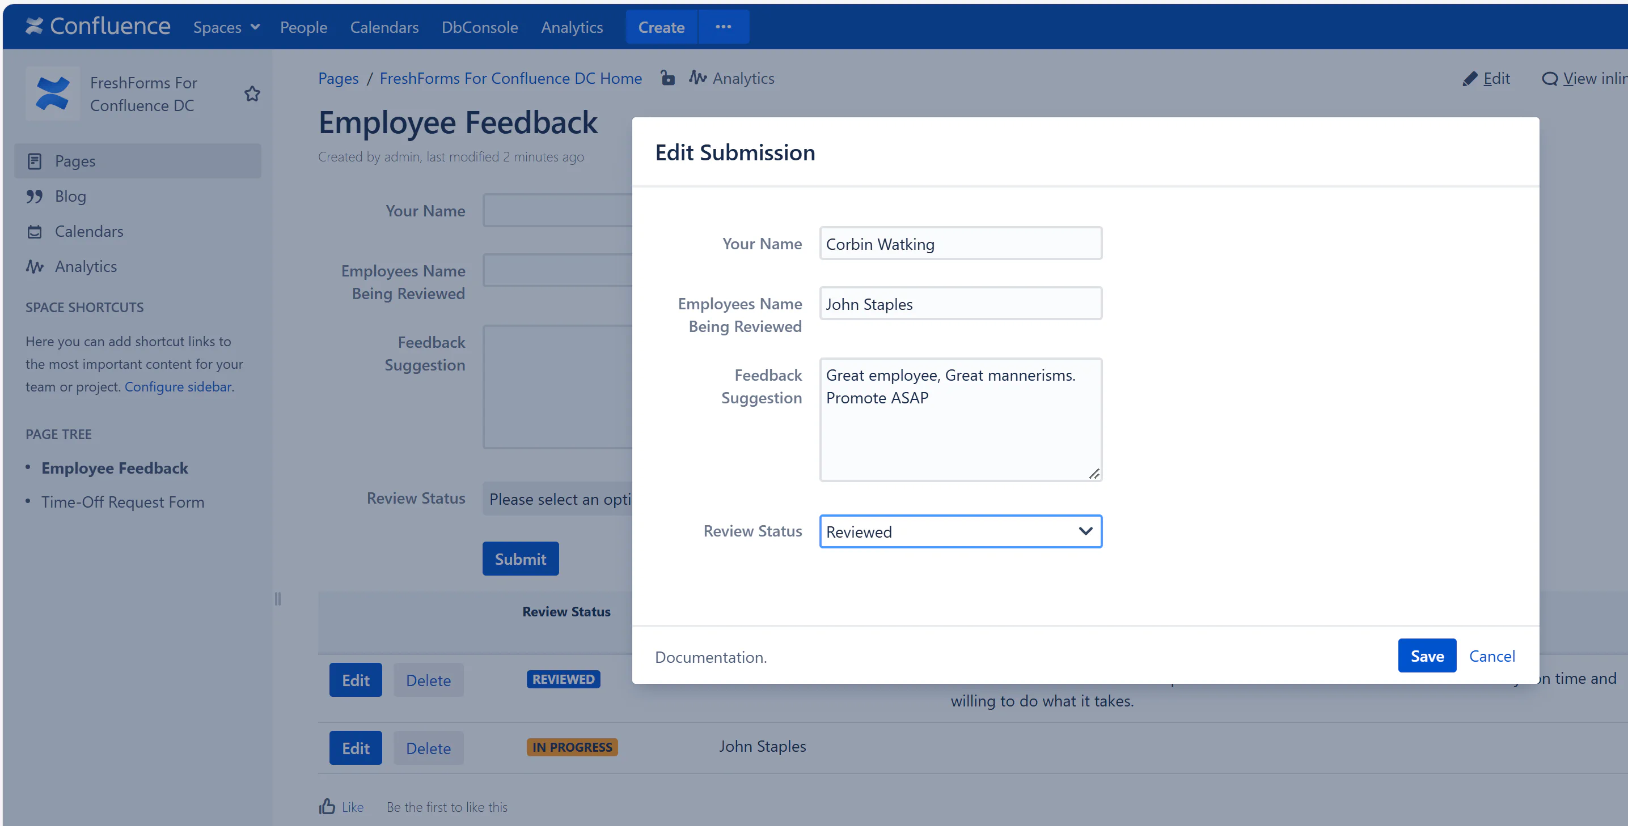Save the edited submission

click(x=1426, y=655)
